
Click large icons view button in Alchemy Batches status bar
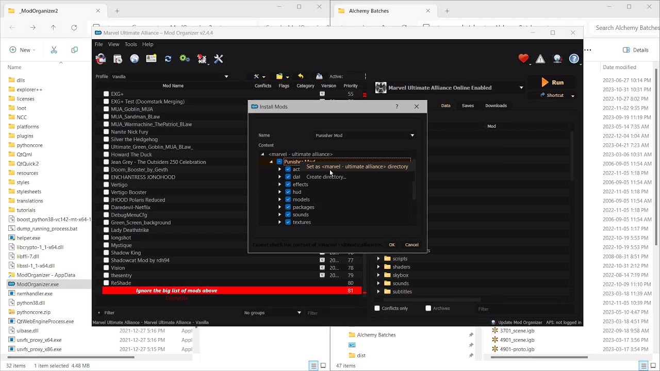tap(653, 366)
